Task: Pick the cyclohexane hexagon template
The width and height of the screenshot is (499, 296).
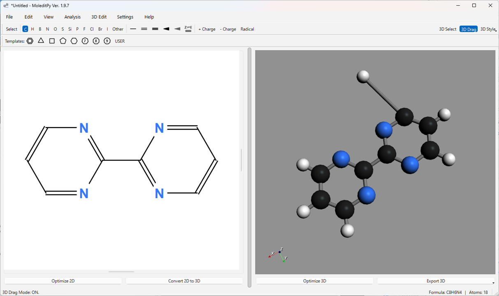Action: (x=74, y=41)
